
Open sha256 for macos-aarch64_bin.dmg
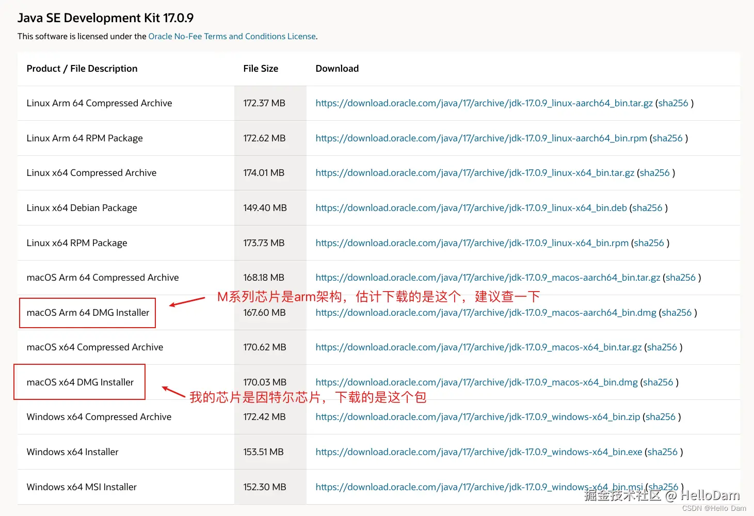tap(677, 313)
